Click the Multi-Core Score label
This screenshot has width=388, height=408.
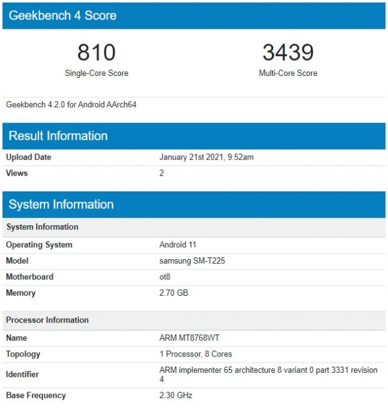(x=288, y=73)
